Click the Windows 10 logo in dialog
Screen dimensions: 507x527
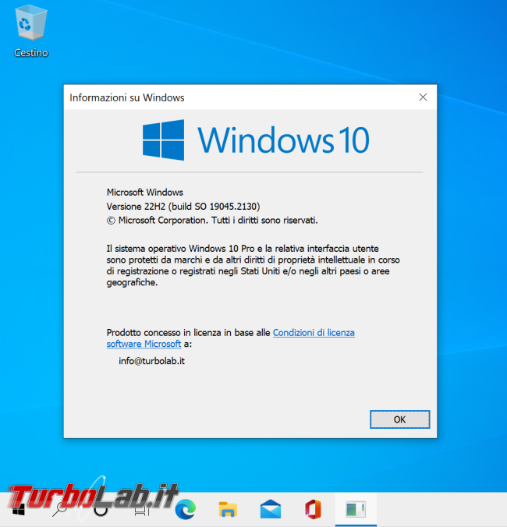pos(256,140)
